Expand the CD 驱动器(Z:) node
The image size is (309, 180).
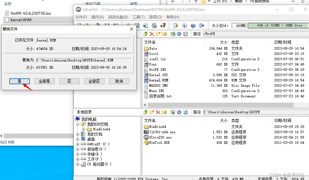tap(78, 164)
